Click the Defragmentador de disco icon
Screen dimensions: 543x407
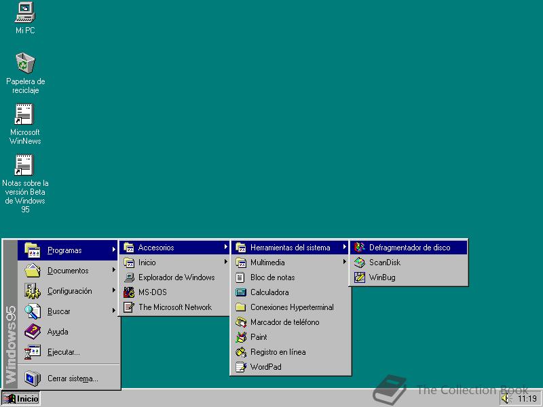[x=360, y=247]
